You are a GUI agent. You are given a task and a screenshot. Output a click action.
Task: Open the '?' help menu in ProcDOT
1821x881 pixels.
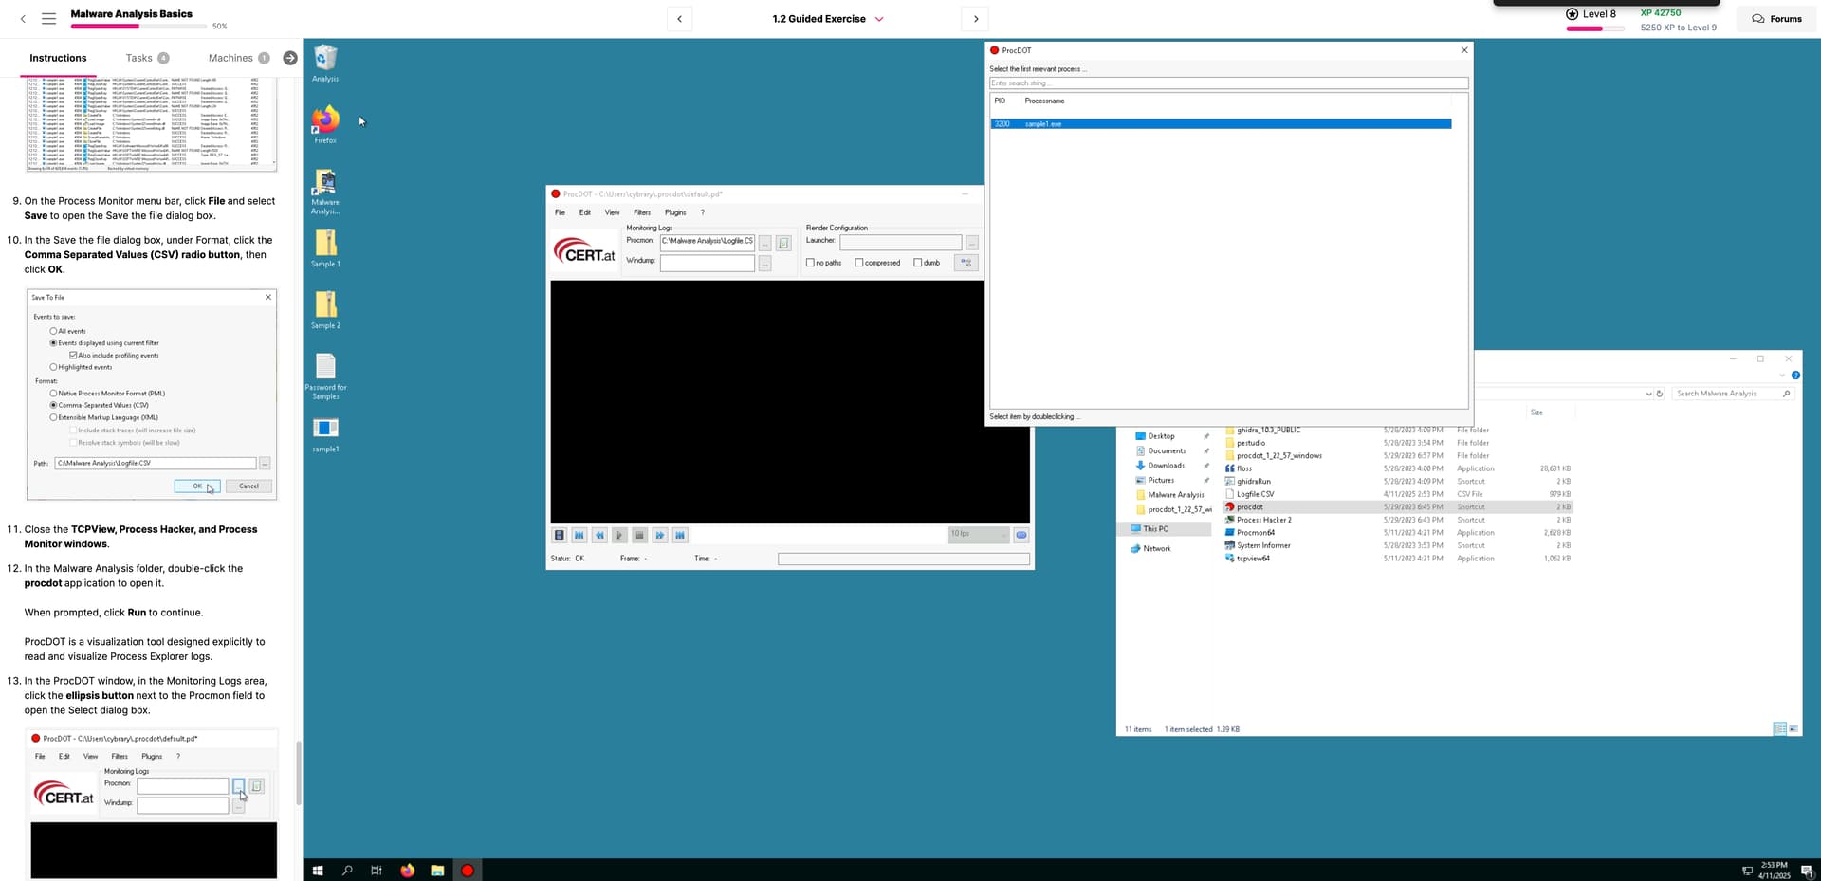(x=703, y=212)
